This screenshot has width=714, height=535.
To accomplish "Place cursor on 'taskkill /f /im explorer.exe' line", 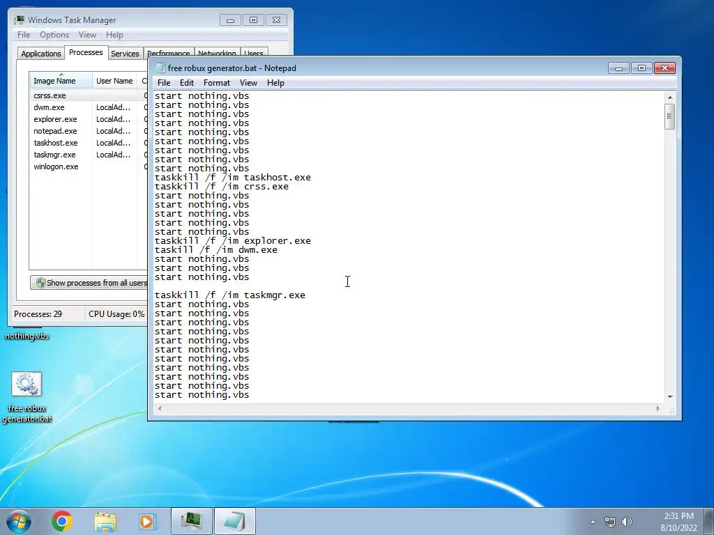I will [233, 240].
